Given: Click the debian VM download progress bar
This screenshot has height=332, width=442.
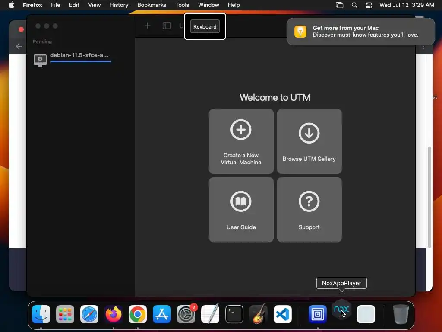Looking at the screenshot, I should (x=80, y=61).
